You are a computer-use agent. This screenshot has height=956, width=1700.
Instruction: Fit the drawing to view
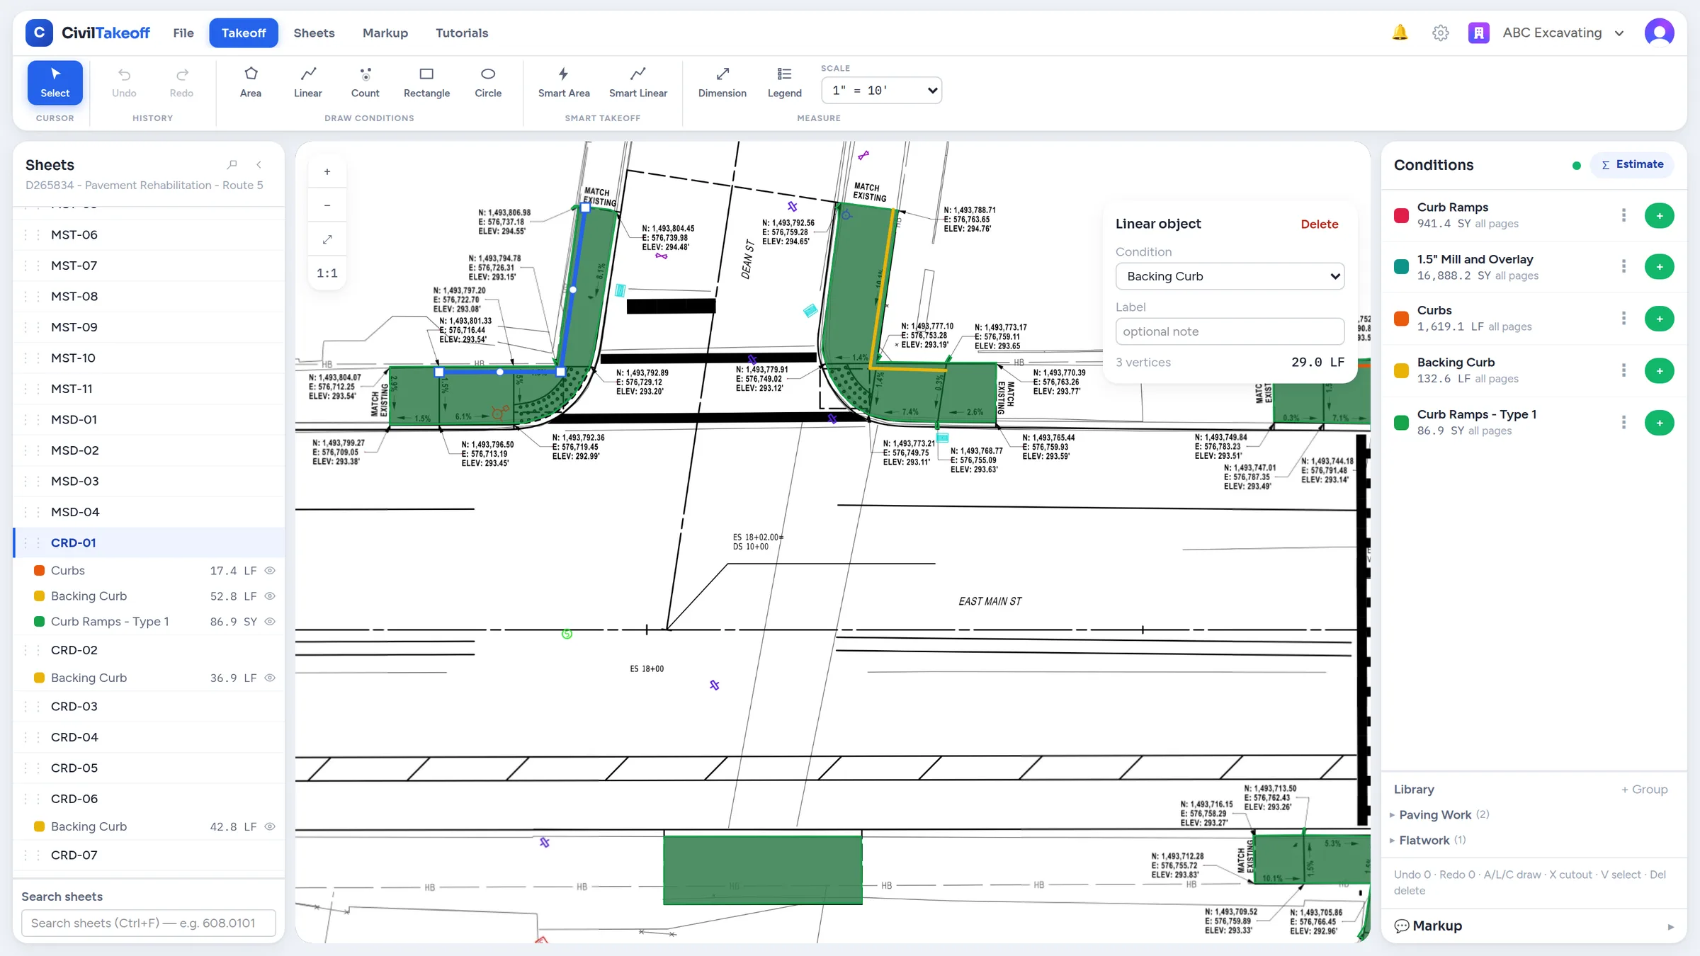327,239
